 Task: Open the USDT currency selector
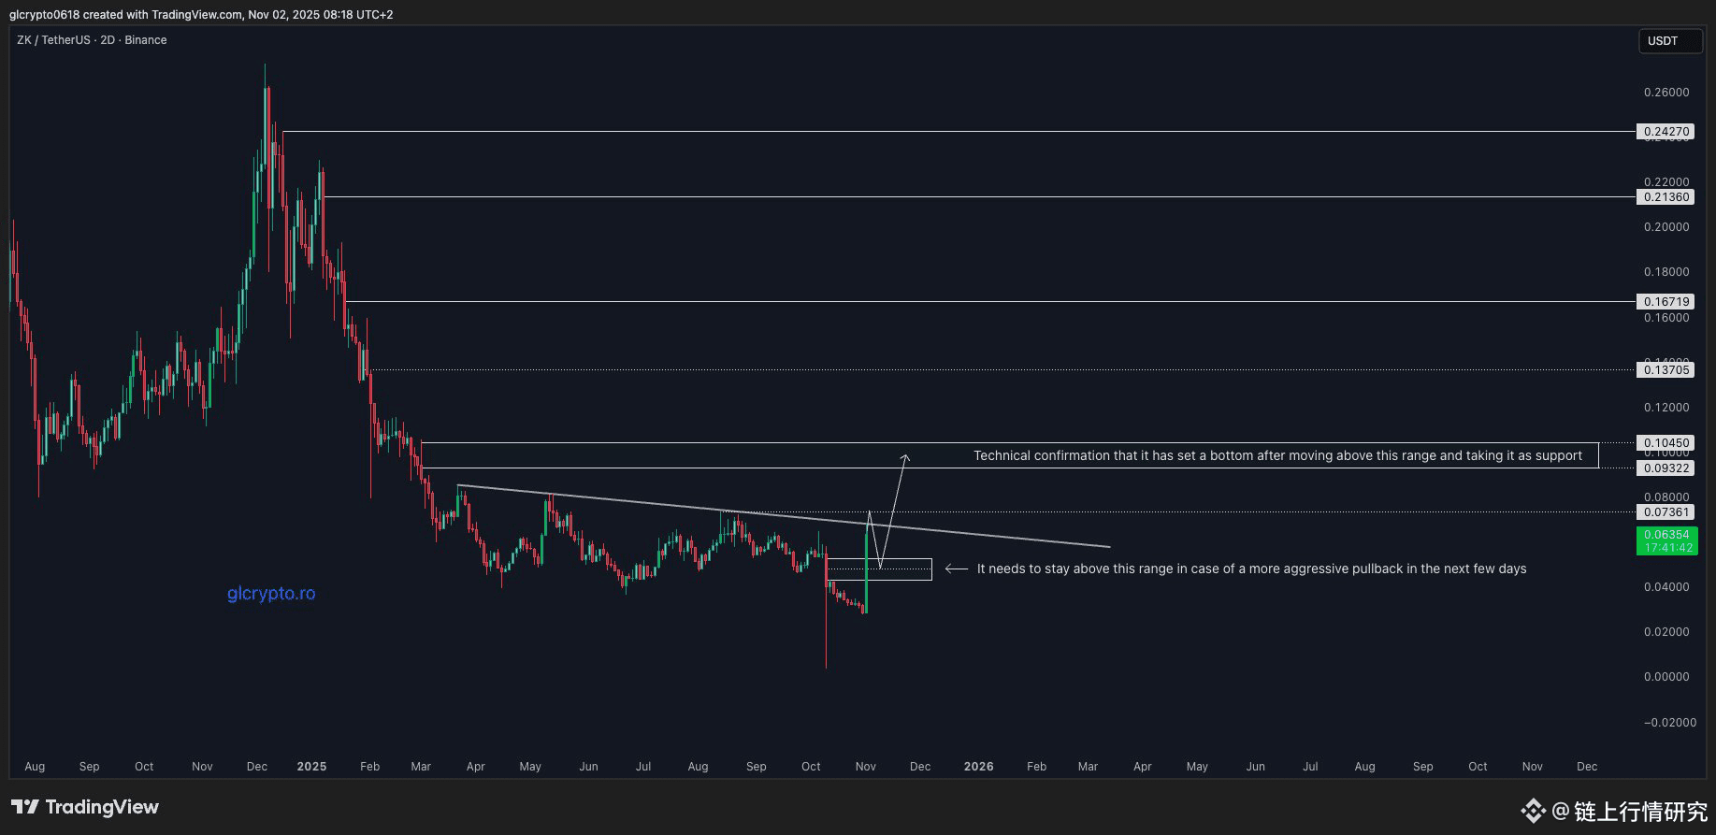1670,41
